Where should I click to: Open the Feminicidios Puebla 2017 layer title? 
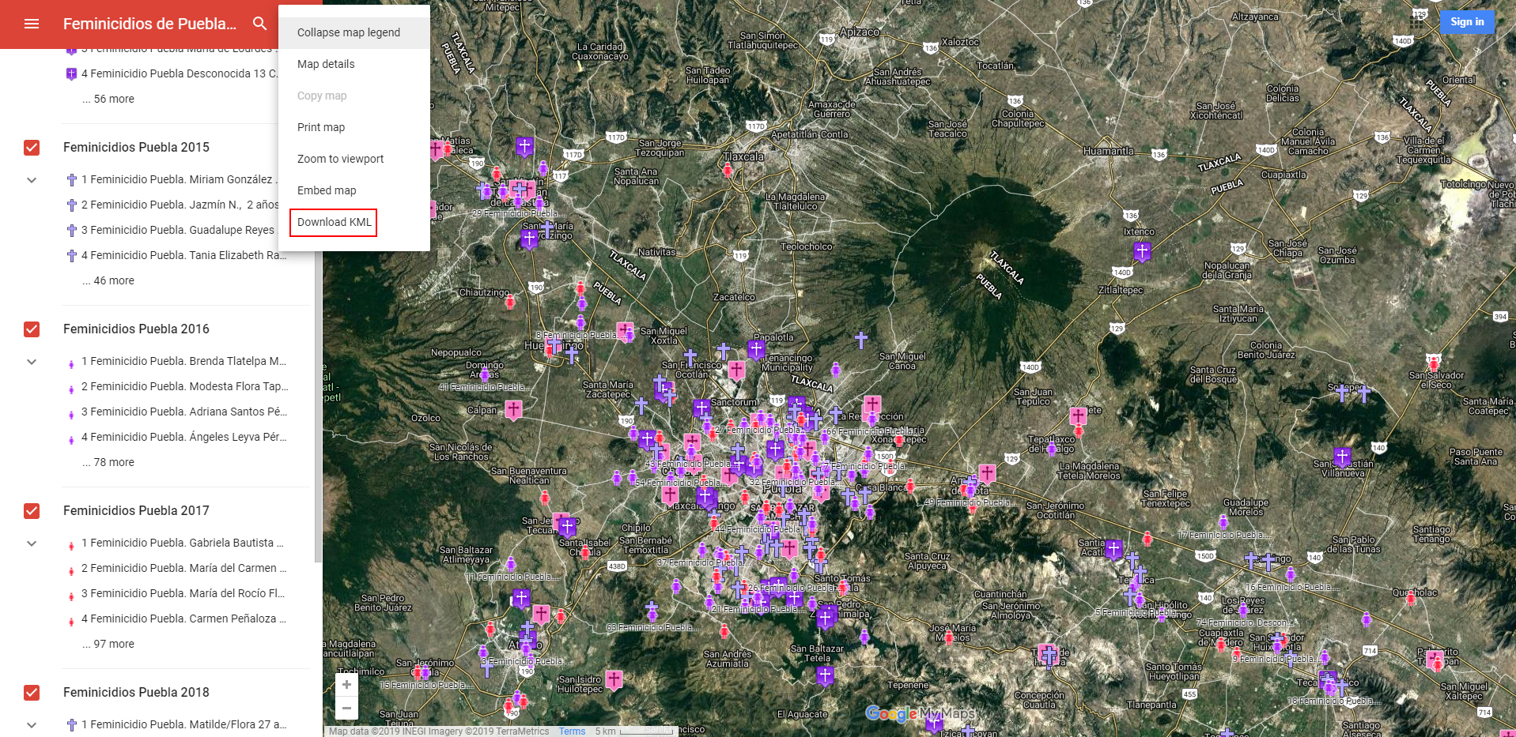point(136,511)
